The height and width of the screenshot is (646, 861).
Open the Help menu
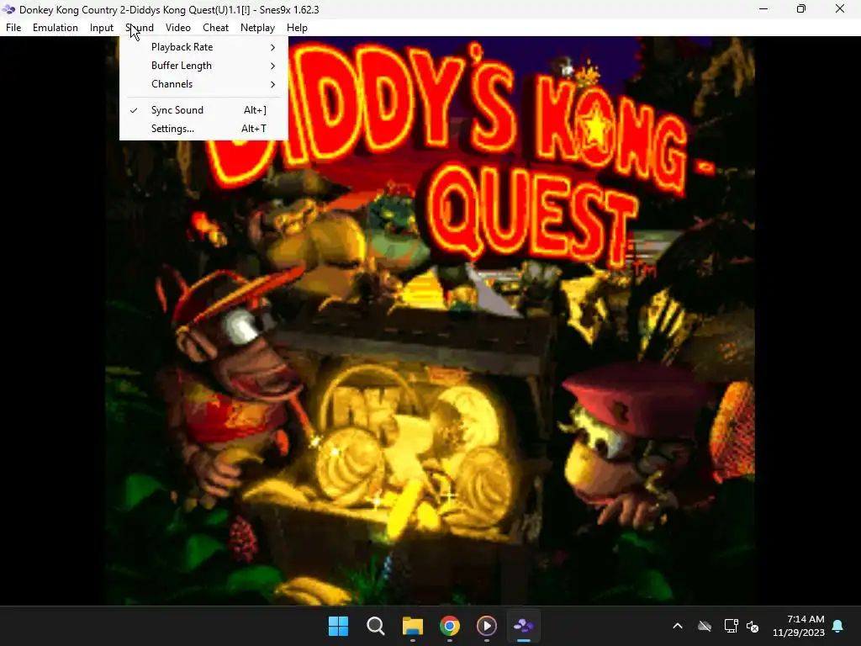(x=297, y=28)
